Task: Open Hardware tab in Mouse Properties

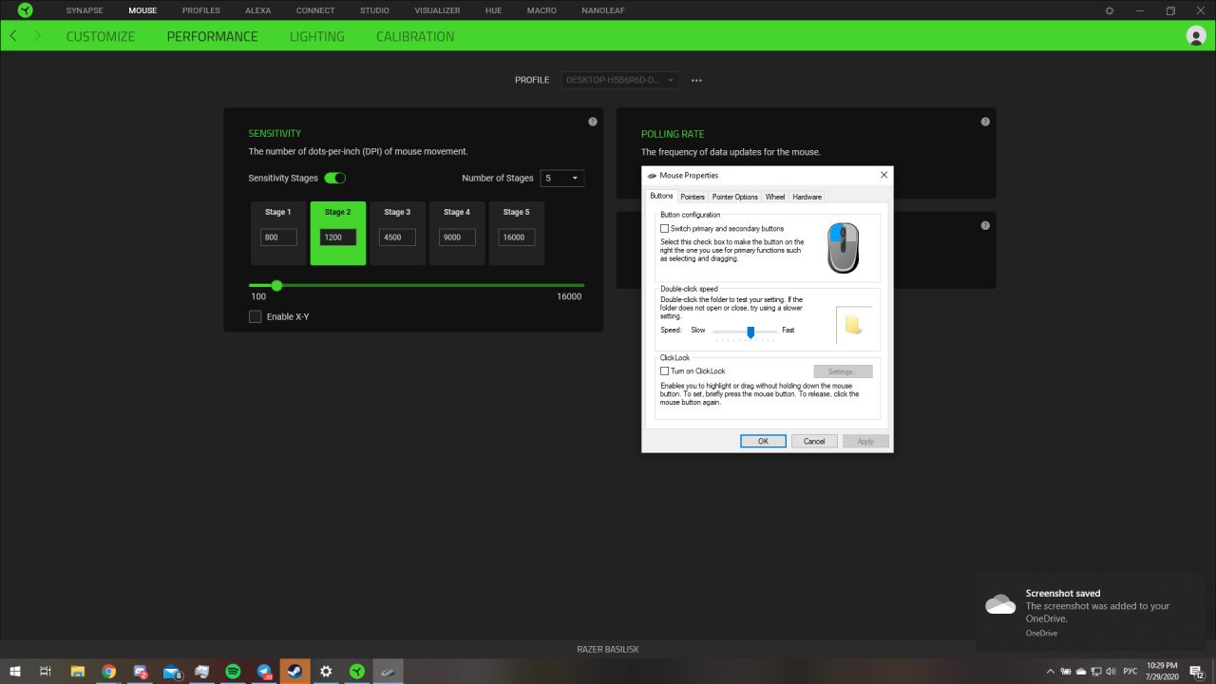Action: (x=807, y=197)
